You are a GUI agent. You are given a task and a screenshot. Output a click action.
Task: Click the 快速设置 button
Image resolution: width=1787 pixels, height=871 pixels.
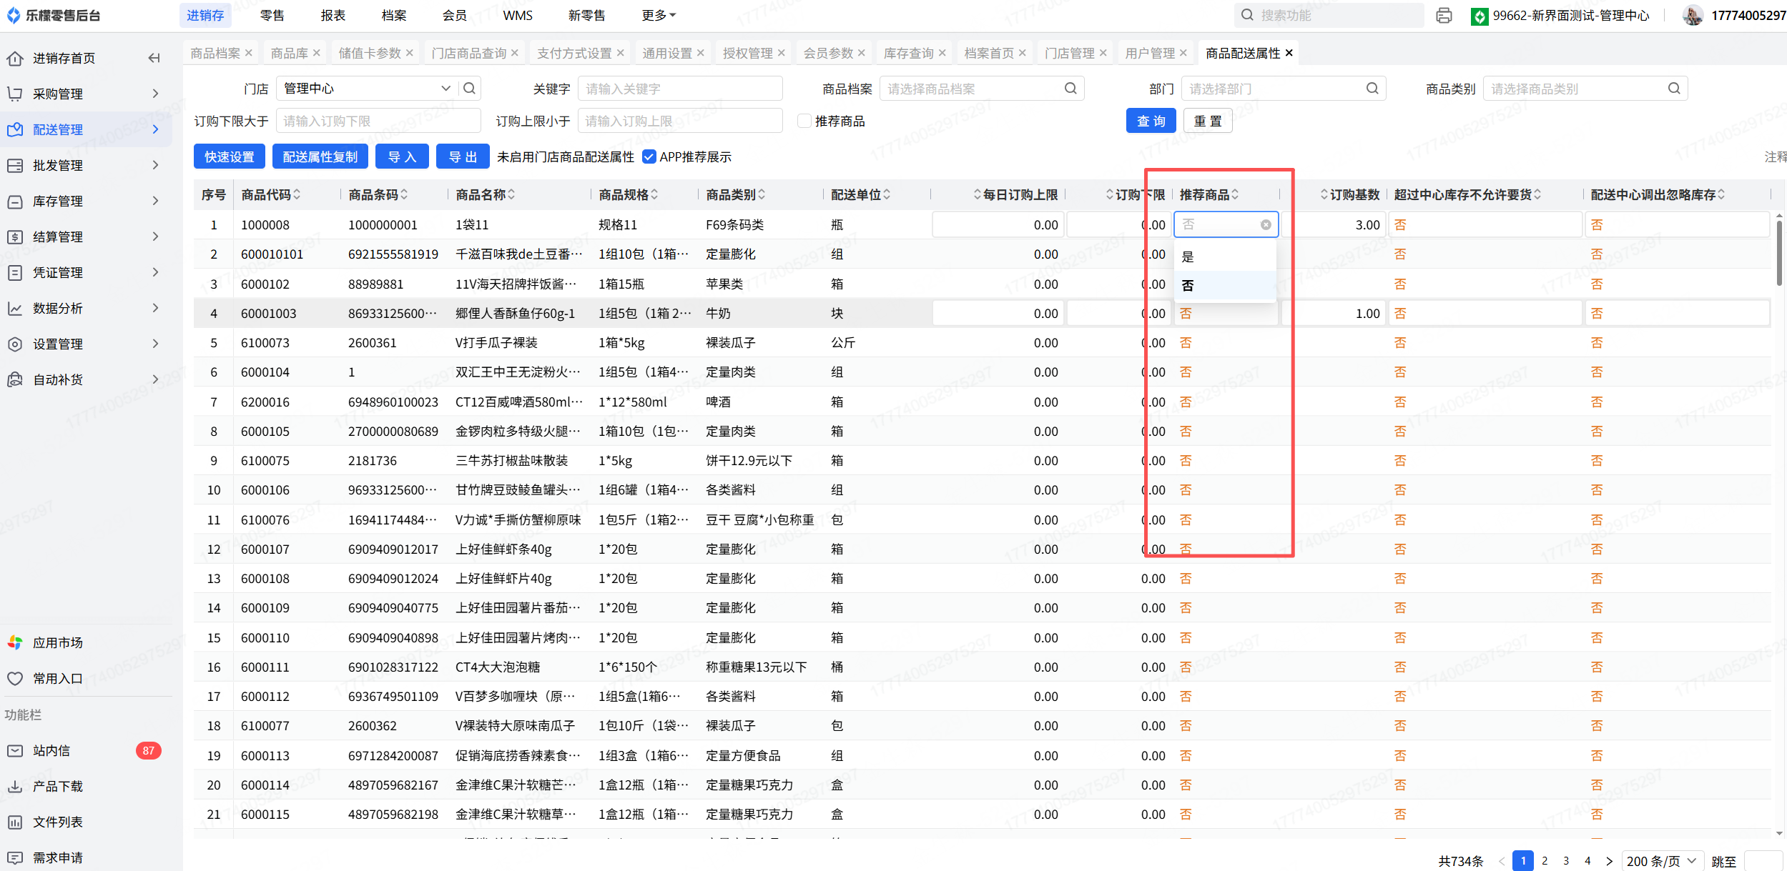click(x=229, y=156)
